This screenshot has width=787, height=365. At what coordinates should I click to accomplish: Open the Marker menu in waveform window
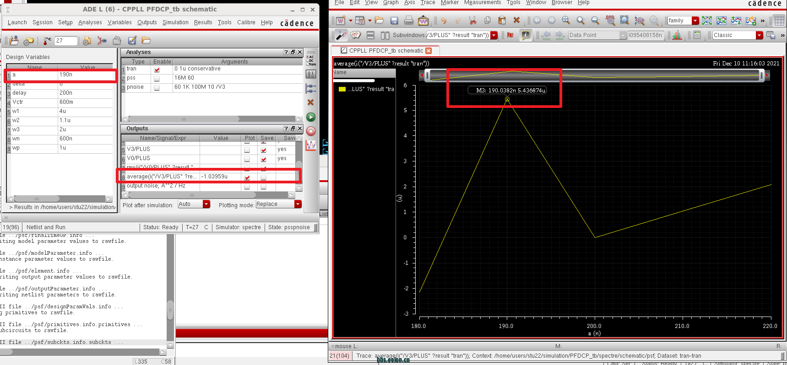pos(450,3)
